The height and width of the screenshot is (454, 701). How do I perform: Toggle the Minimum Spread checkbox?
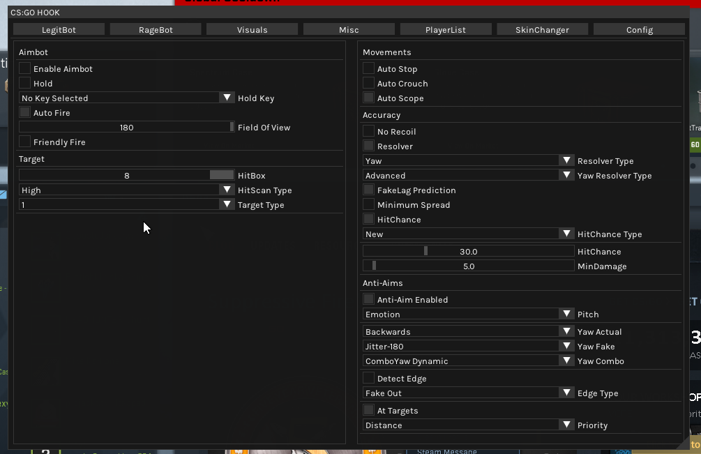pyautogui.click(x=369, y=205)
